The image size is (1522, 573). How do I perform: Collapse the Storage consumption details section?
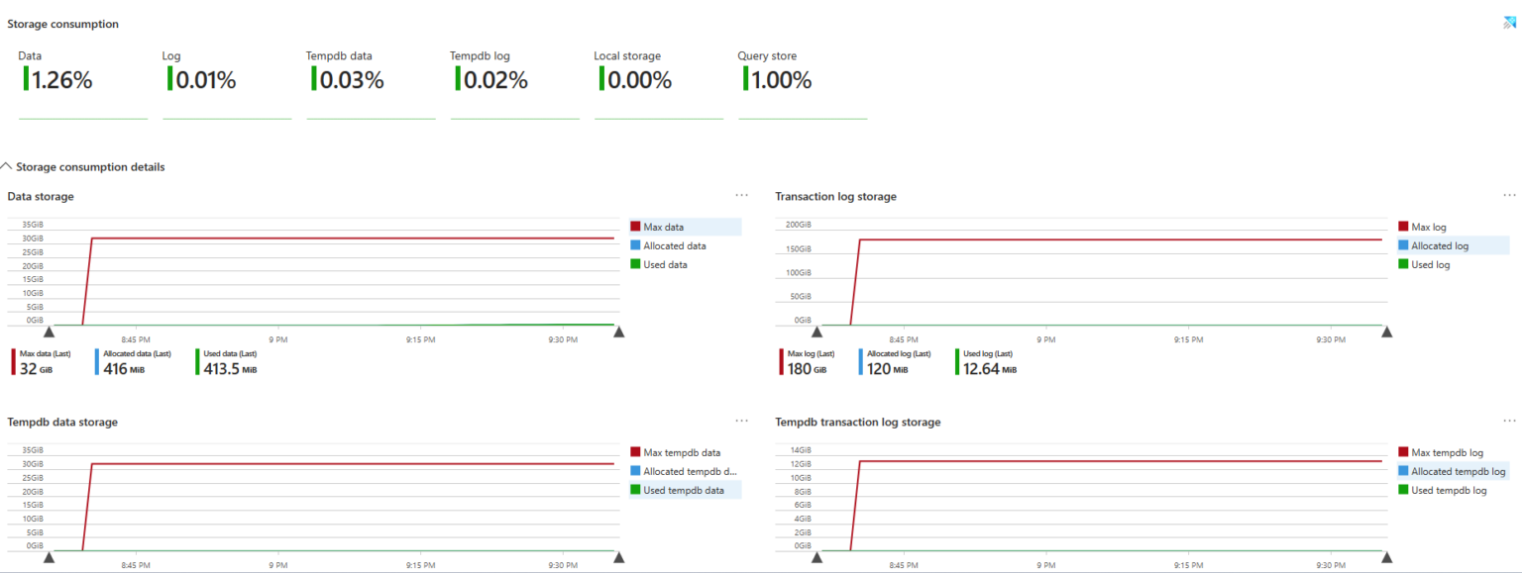pyautogui.click(x=8, y=167)
